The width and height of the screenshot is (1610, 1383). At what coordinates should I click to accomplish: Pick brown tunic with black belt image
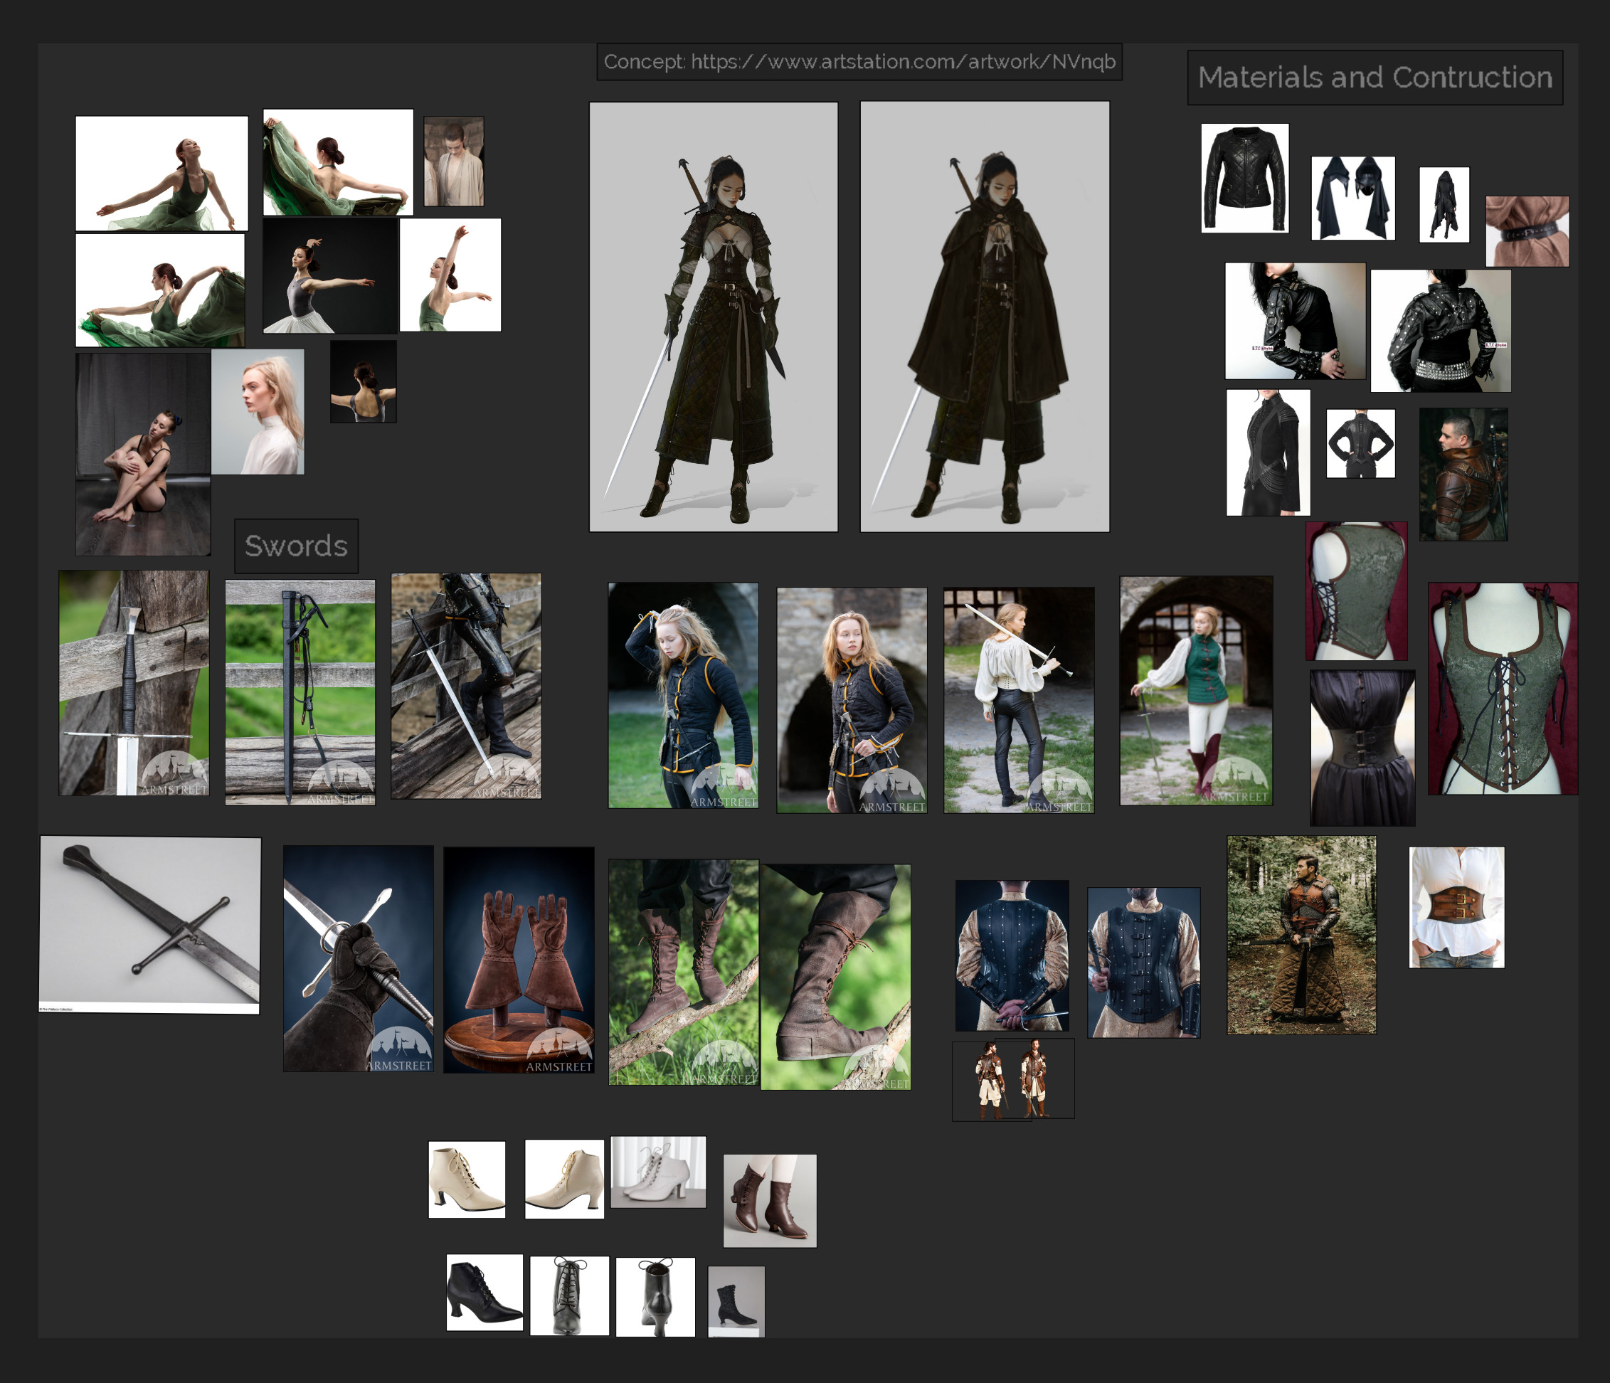pos(1527,231)
